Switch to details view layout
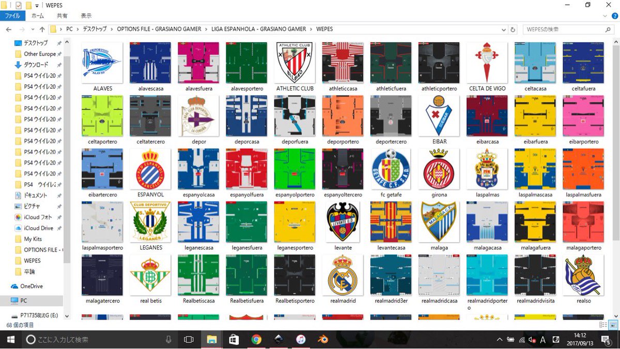Screen dimensions: 620x349 (x=603, y=325)
